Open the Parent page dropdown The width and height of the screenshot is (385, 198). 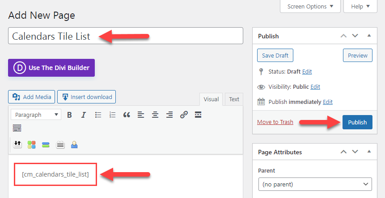315,184
